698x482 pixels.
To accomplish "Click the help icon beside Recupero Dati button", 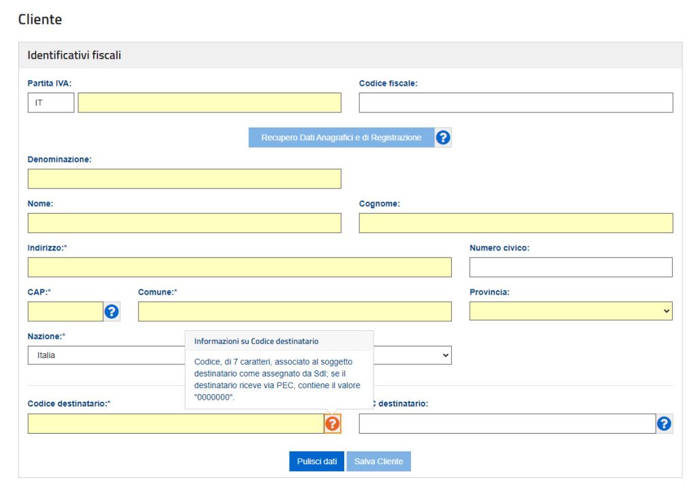I will pyautogui.click(x=443, y=138).
